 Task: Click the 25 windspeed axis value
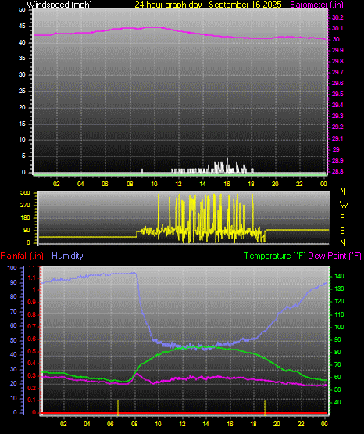click(x=22, y=91)
